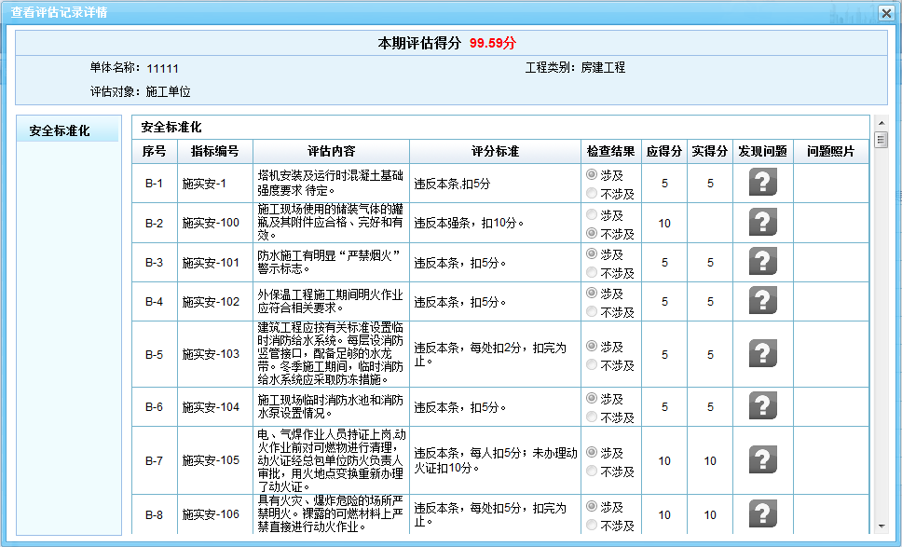Image resolution: width=902 pixels, height=547 pixels.
Task: Close the 查看评估记录详情 dialog
Action: [886, 12]
